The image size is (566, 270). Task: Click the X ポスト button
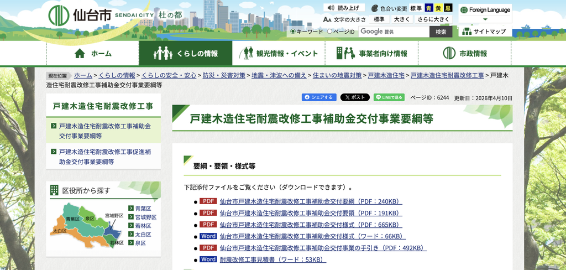pyautogui.click(x=355, y=97)
